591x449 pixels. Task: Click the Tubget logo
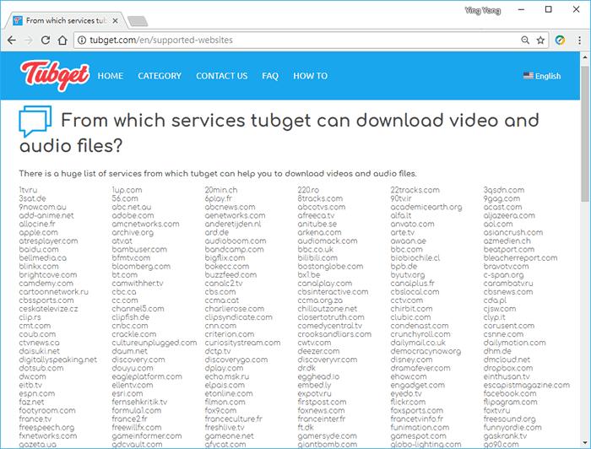[x=55, y=75]
